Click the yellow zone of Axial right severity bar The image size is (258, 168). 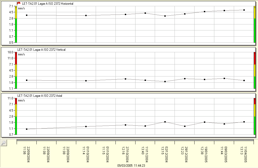click(x=255, y=110)
